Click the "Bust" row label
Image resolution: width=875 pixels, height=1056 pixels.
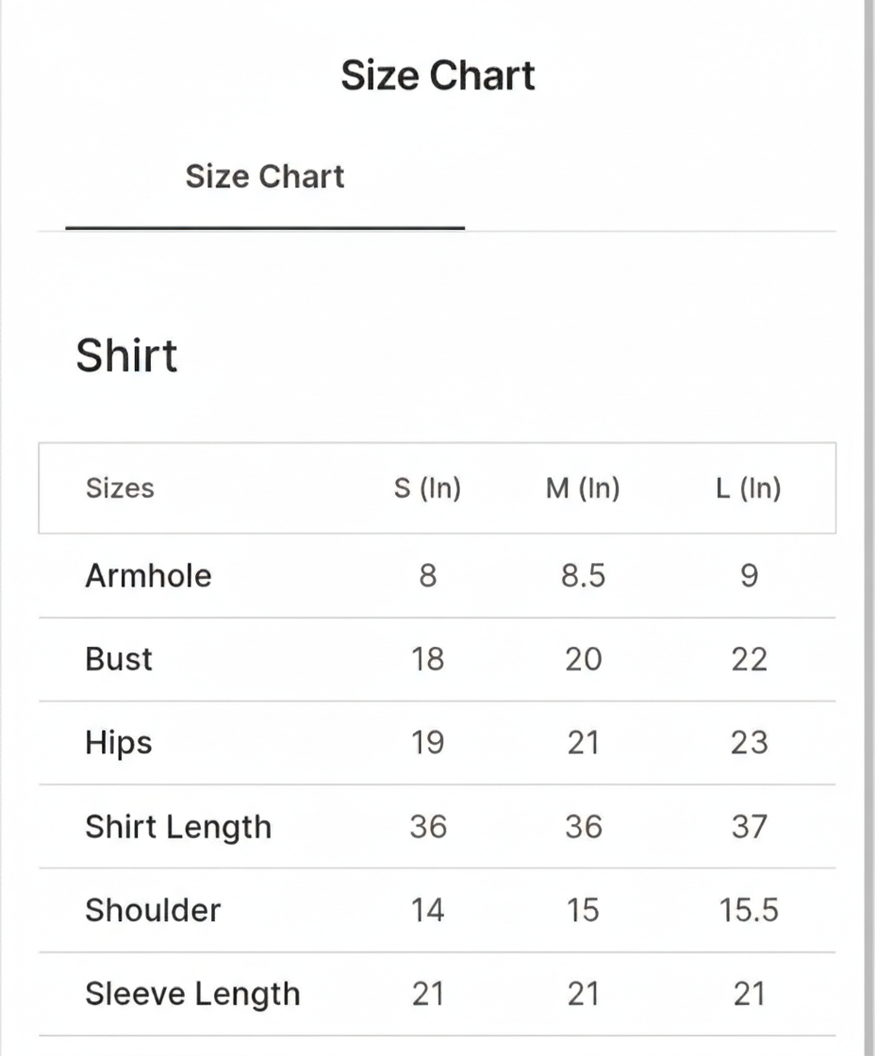point(119,659)
